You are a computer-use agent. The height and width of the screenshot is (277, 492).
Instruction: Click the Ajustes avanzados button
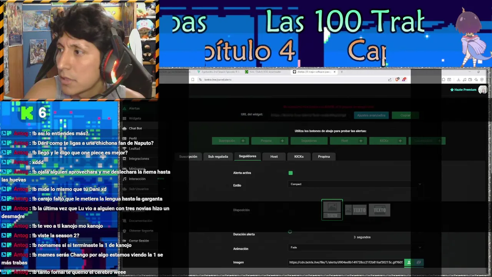point(371,115)
